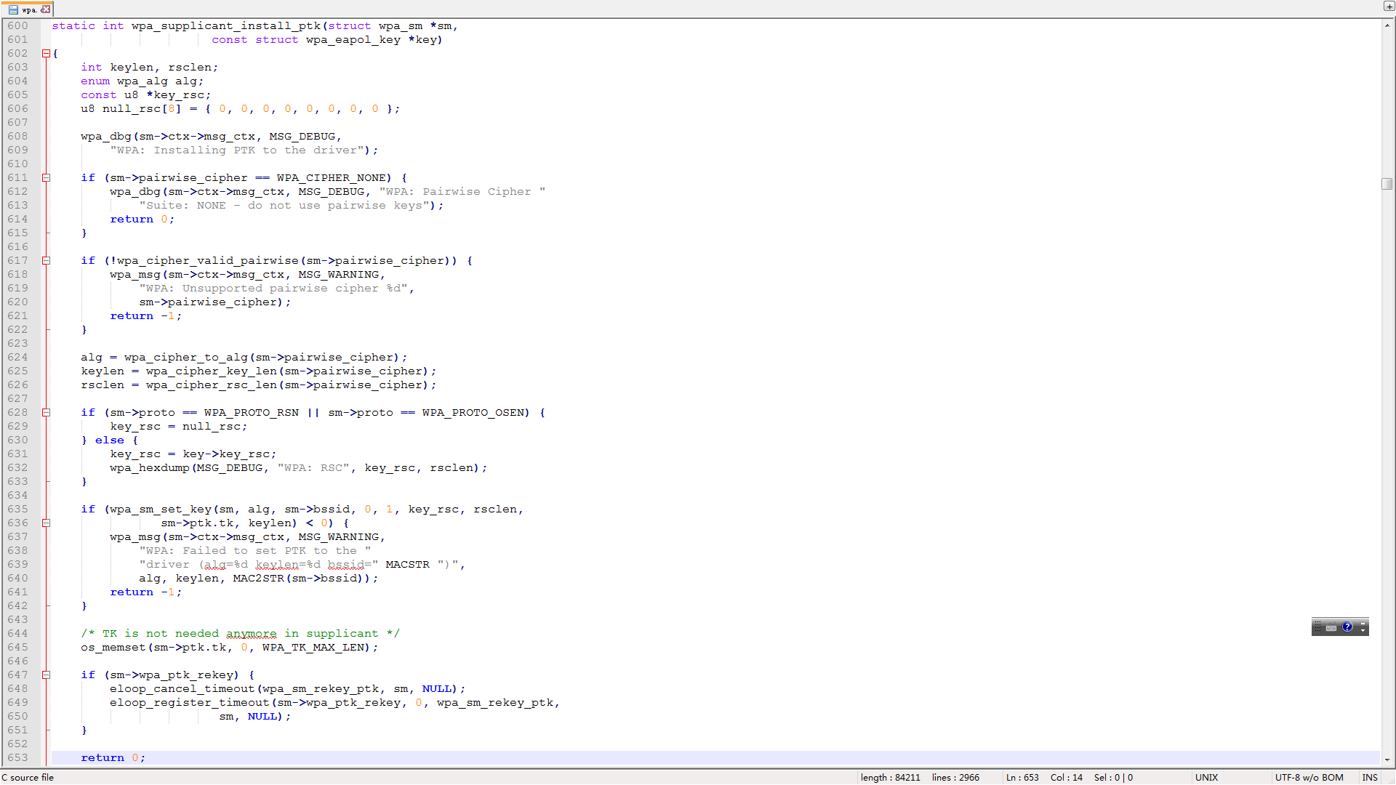Open the language bar options dropdown arrow

tap(1363, 631)
